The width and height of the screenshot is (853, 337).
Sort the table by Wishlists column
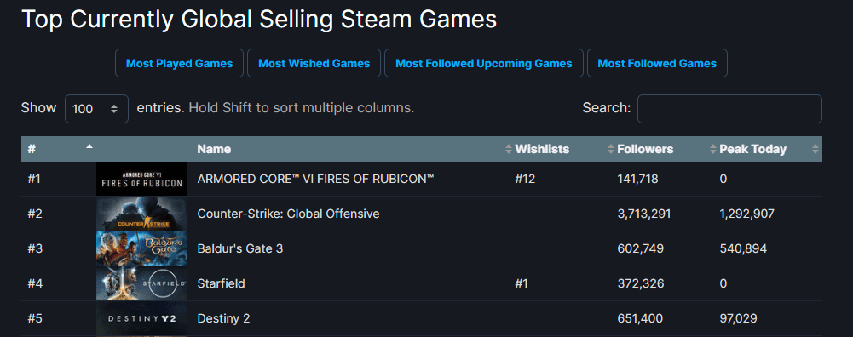tap(542, 149)
